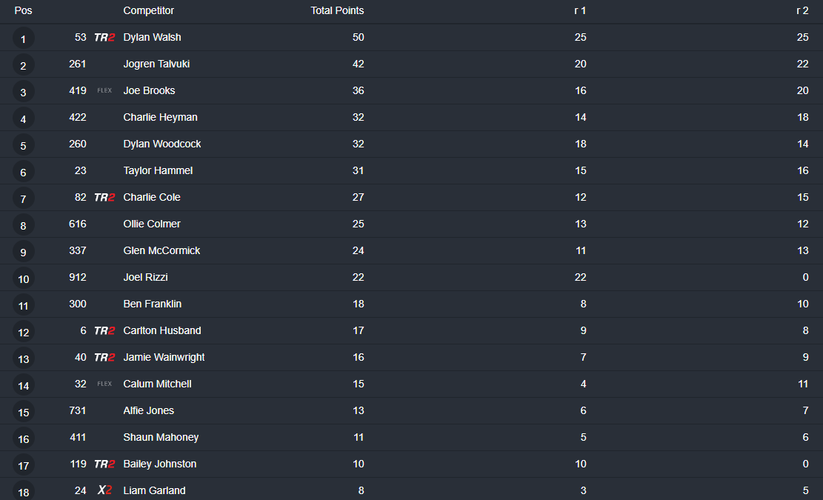
Task: Select Glen McCormick's row name
Action: point(161,250)
